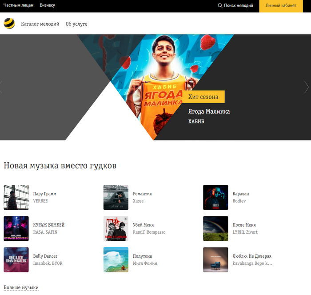Click artist Bodiev
The height and width of the screenshot is (295, 311).
pyautogui.click(x=239, y=201)
